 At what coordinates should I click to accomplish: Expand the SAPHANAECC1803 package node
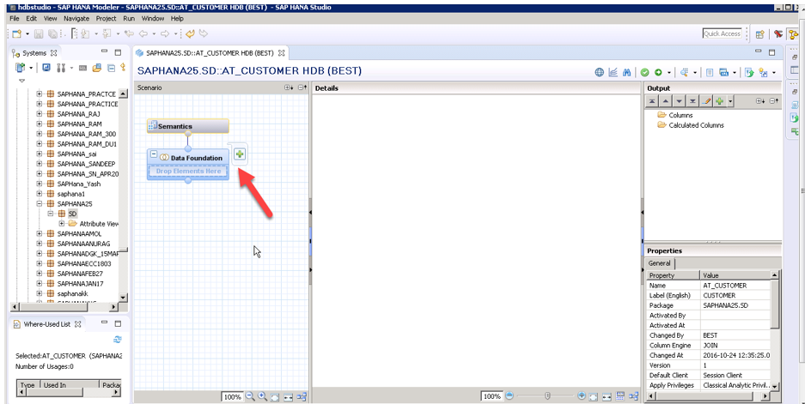point(40,263)
